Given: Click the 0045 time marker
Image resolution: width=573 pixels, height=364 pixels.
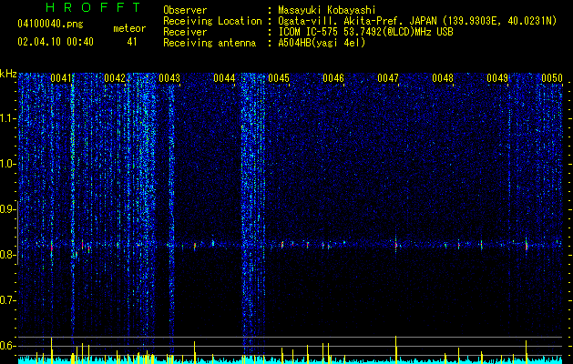Looking at the screenshot, I should tap(279, 78).
